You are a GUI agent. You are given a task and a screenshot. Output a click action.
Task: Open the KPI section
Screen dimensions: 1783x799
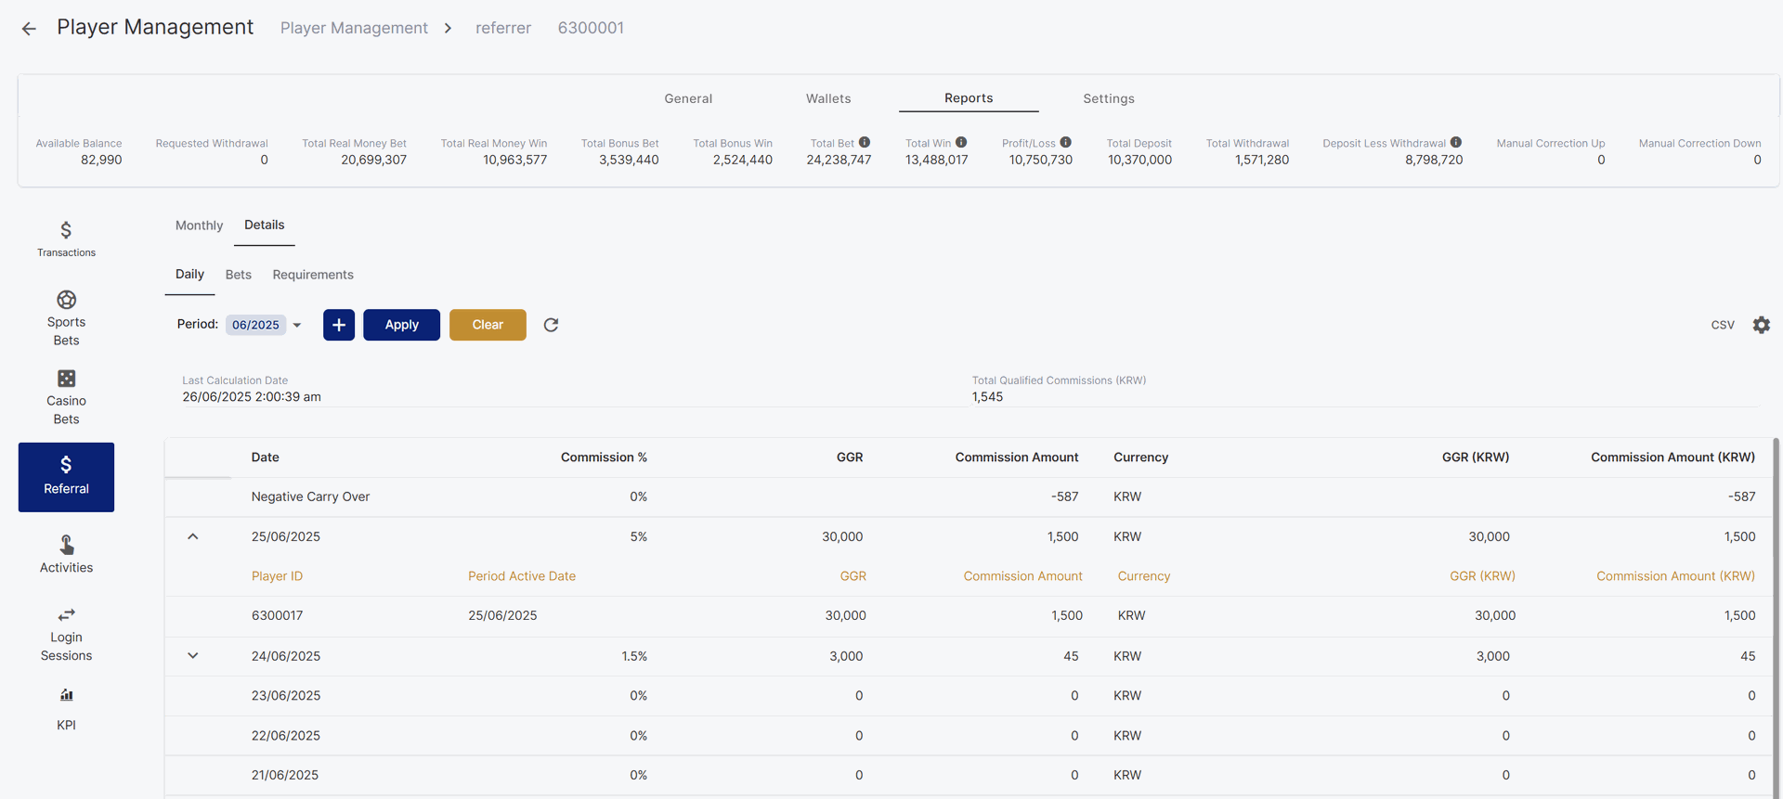click(66, 710)
